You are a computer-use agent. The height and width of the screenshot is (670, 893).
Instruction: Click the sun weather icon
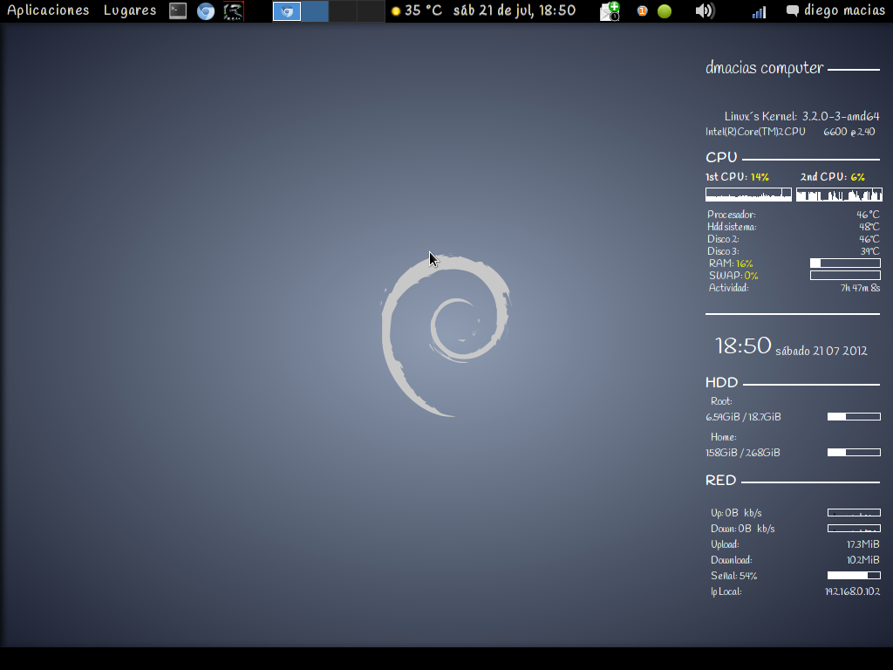point(396,10)
